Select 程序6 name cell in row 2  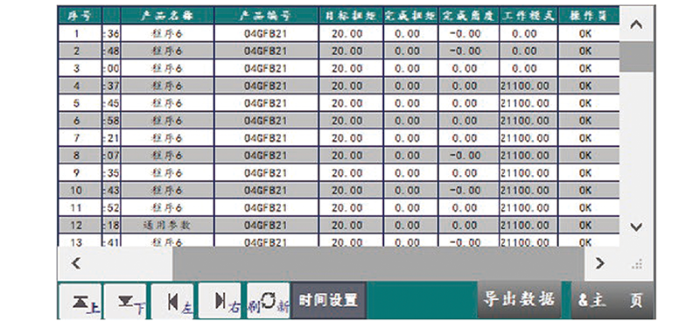(x=167, y=51)
